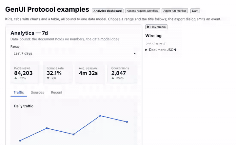Click the (nothing yet) log placeholder
The image size is (236, 145).
tap(155, 44)
